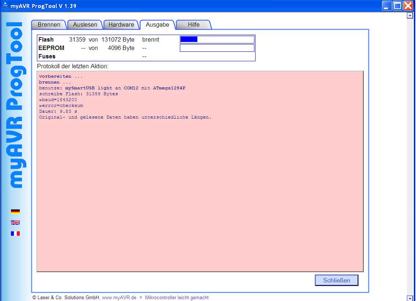The height and width of the screenshot is (301, 416).
Task: Click the 'Flash' row label
Action: tap(46, 39)
